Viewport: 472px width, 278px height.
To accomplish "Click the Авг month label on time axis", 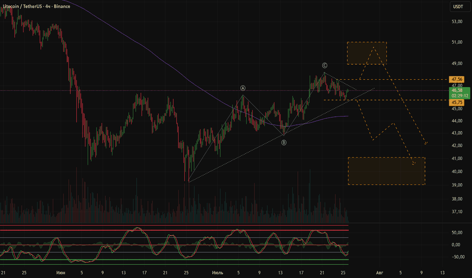I will 379,273.
